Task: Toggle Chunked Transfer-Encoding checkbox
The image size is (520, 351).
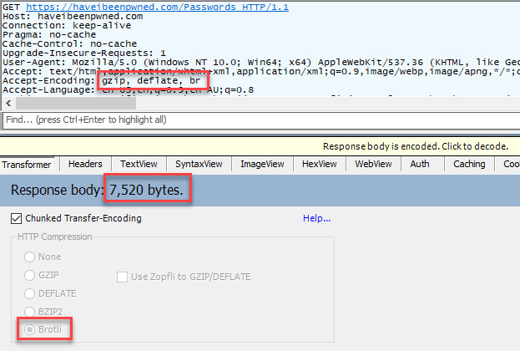Action: pos(16,218)
